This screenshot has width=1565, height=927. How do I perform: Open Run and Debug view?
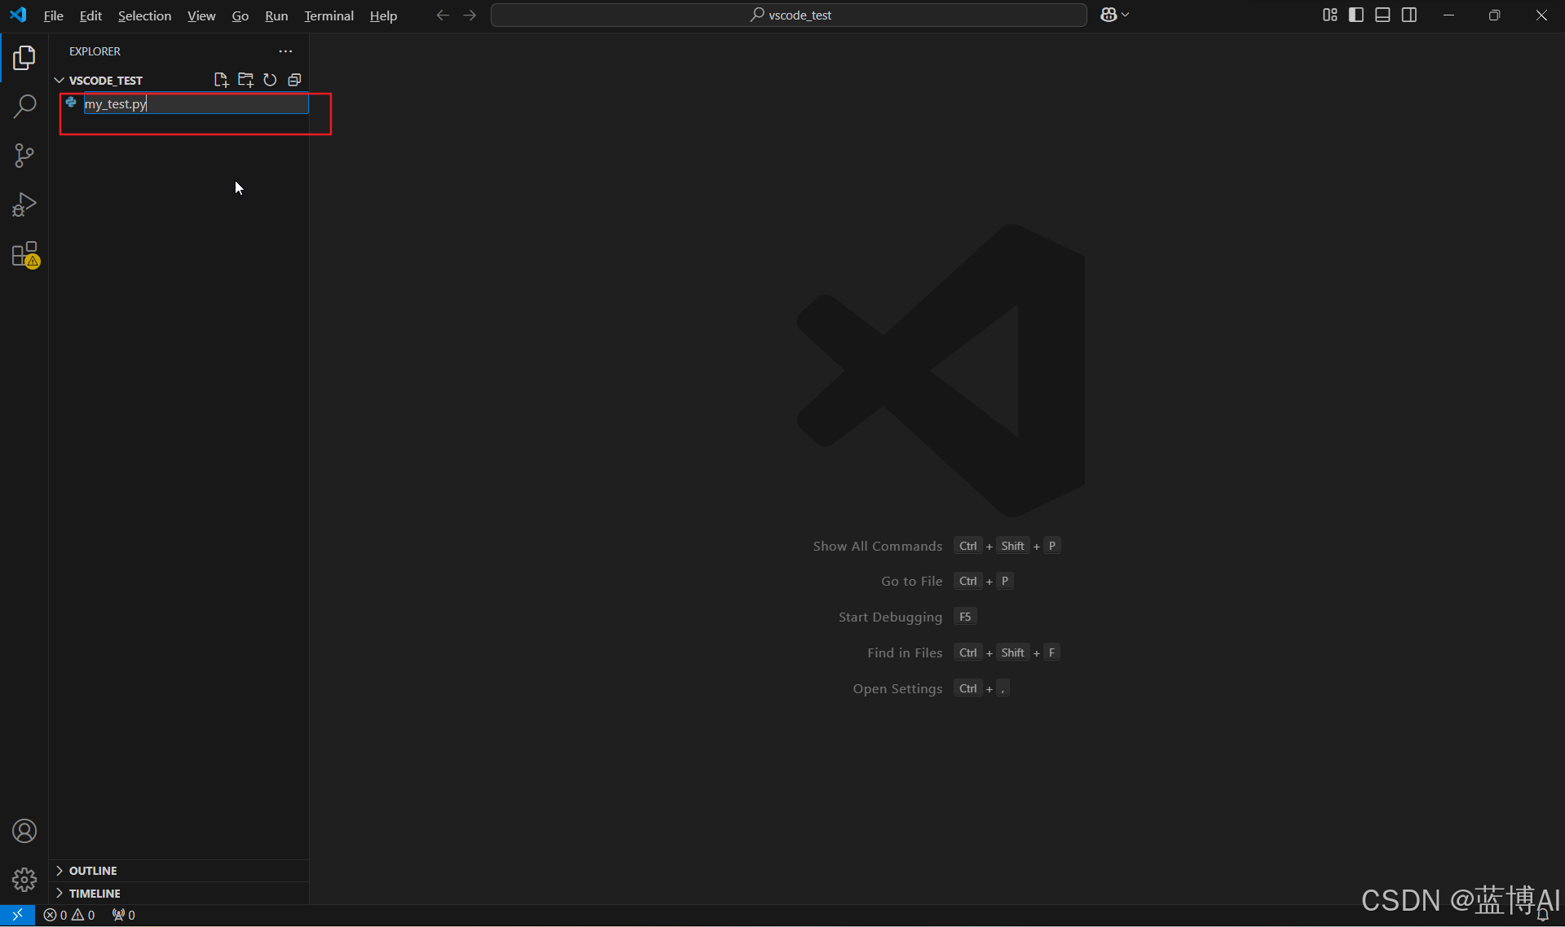(x=24, y=204)
